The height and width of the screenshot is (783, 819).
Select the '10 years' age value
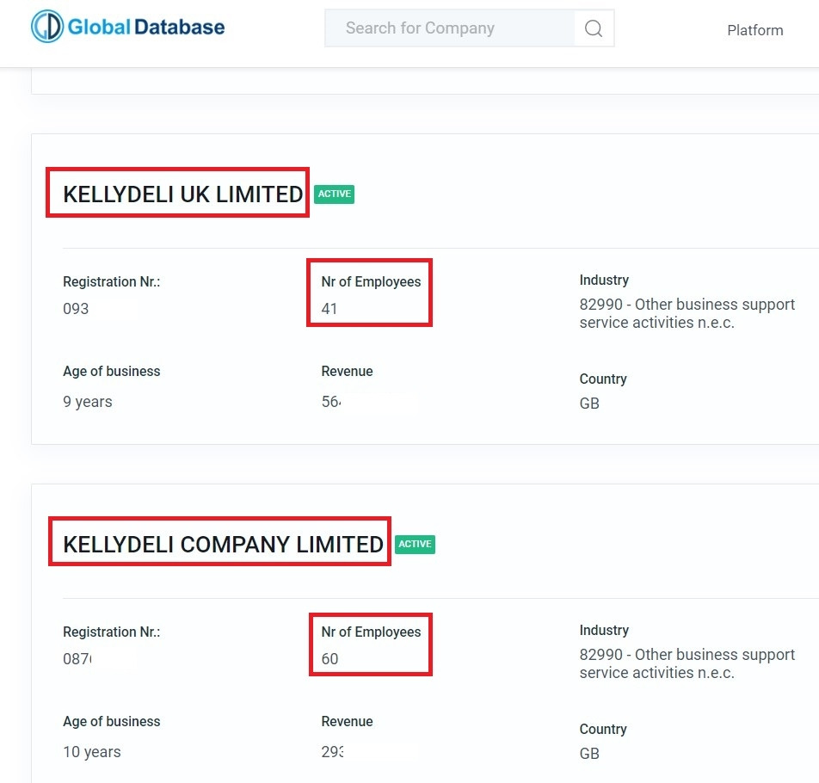click(92, 752)
